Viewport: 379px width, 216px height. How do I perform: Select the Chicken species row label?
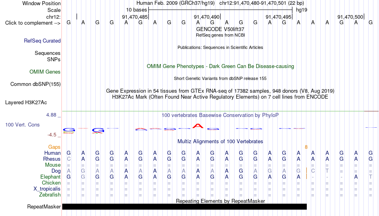click(x=51, y=183)
